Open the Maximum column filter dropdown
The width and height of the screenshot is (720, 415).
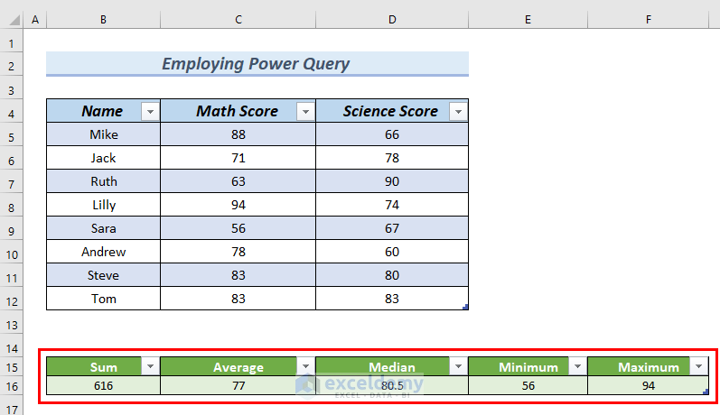click(699, 366)
